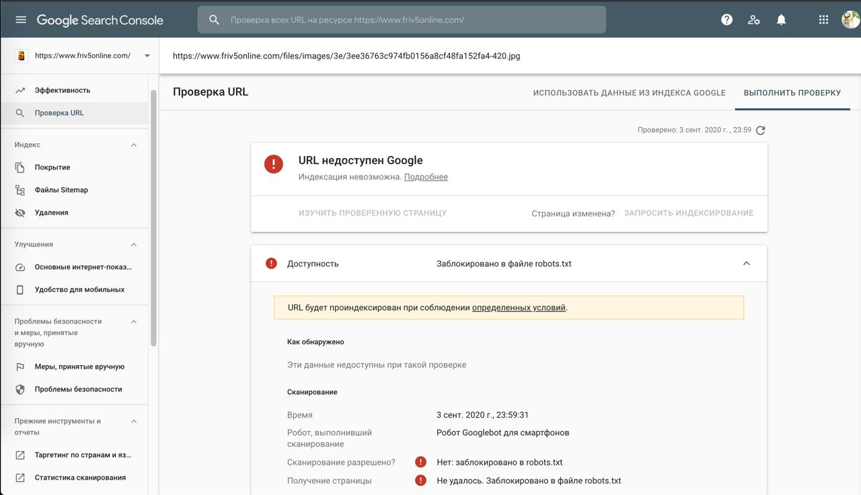
Task: Open the hamburger main menu
Action: pyautogui.click(x=21, y=20)
